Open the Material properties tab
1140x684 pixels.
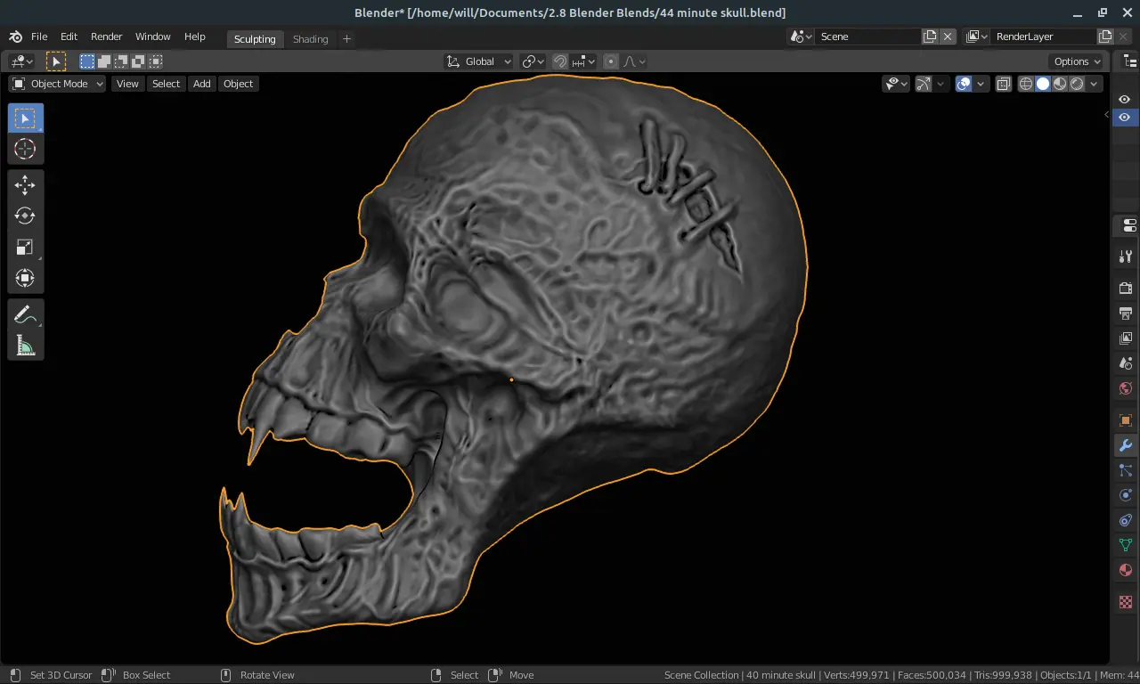pyautogui.click(x=1126, y=570)
